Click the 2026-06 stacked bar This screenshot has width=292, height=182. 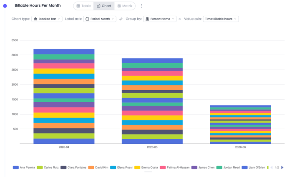pyautogui.click(x=240, y=125)
